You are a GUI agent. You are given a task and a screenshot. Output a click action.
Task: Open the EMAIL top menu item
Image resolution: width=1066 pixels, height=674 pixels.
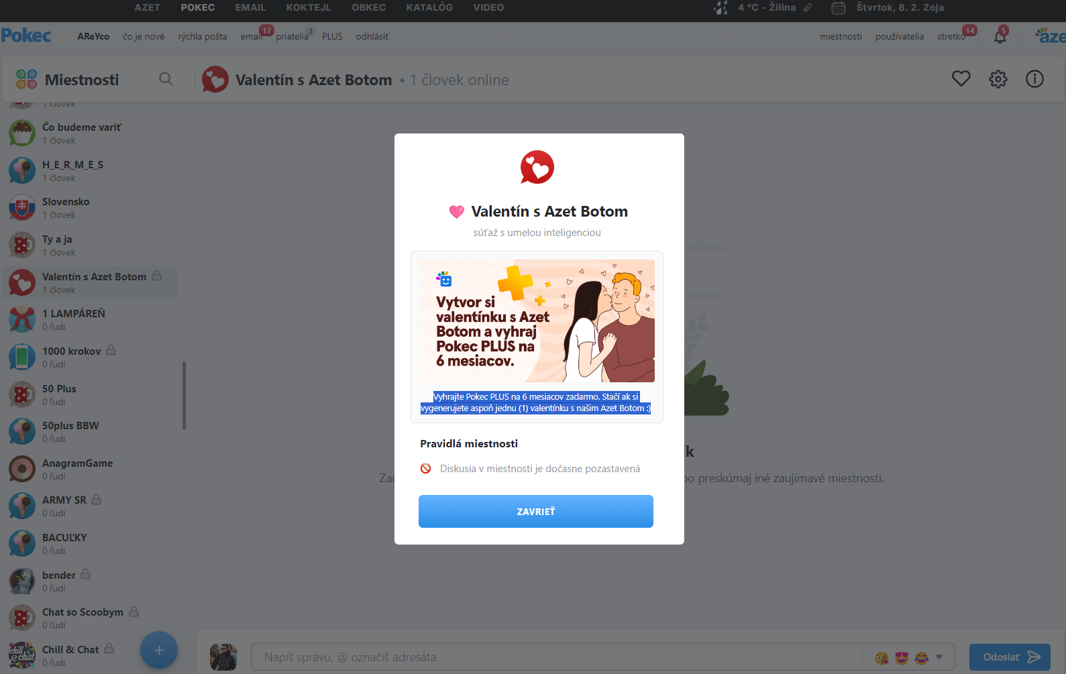pos(250,7)
